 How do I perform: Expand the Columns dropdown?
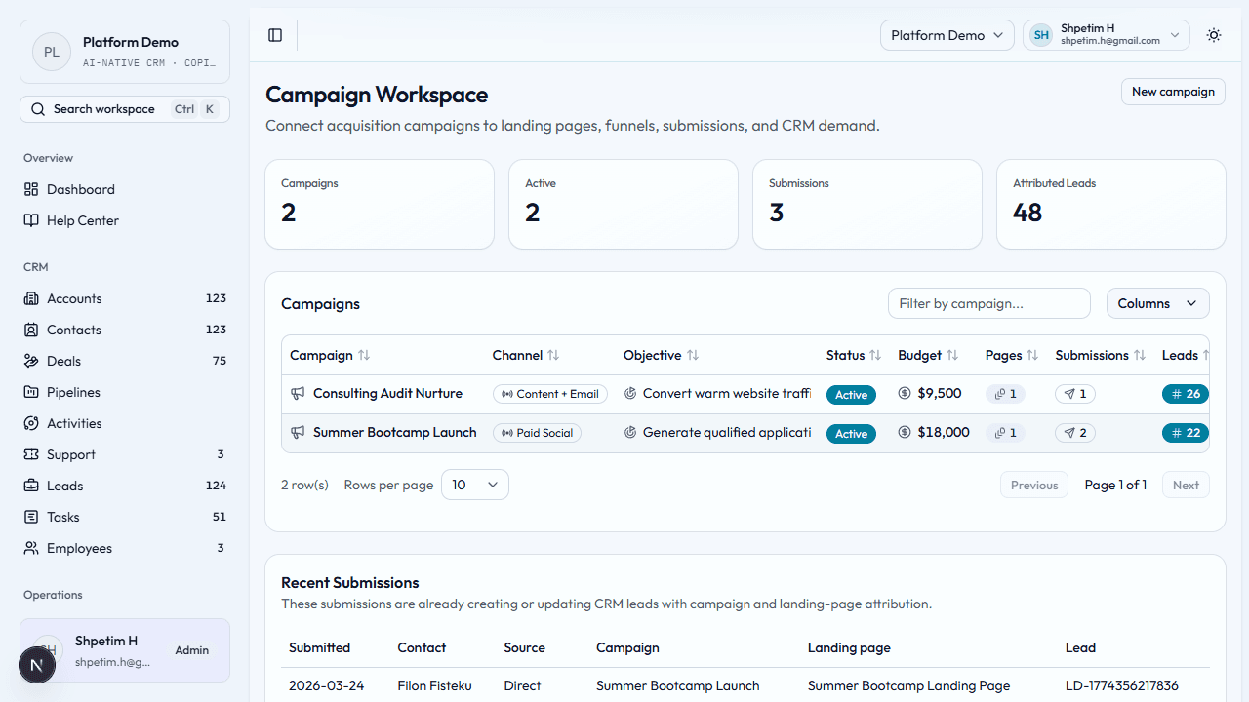[x=1157, y=303]
